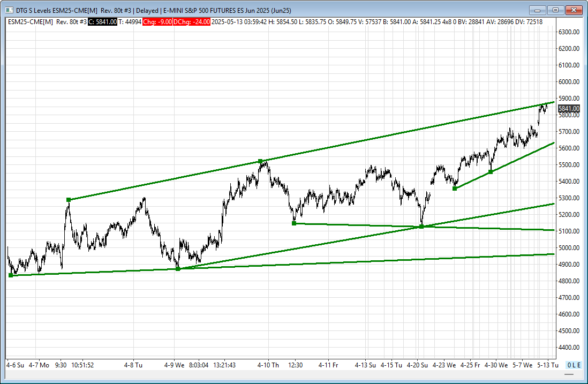Click the chart window icon in title bar

(10, 11)
